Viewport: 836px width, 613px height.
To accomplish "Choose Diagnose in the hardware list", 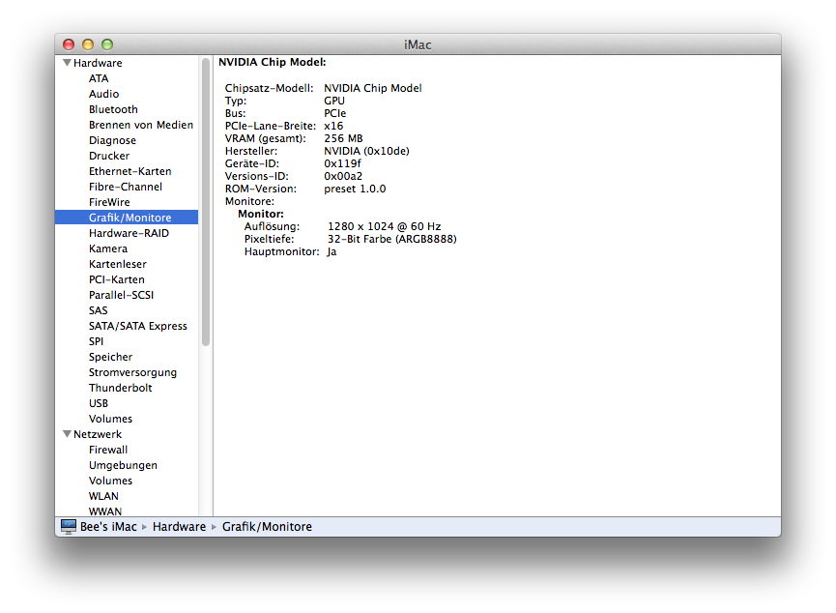I will 112,140.
